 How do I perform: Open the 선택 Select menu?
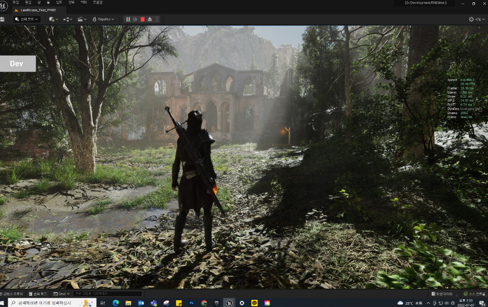(71, 2)
